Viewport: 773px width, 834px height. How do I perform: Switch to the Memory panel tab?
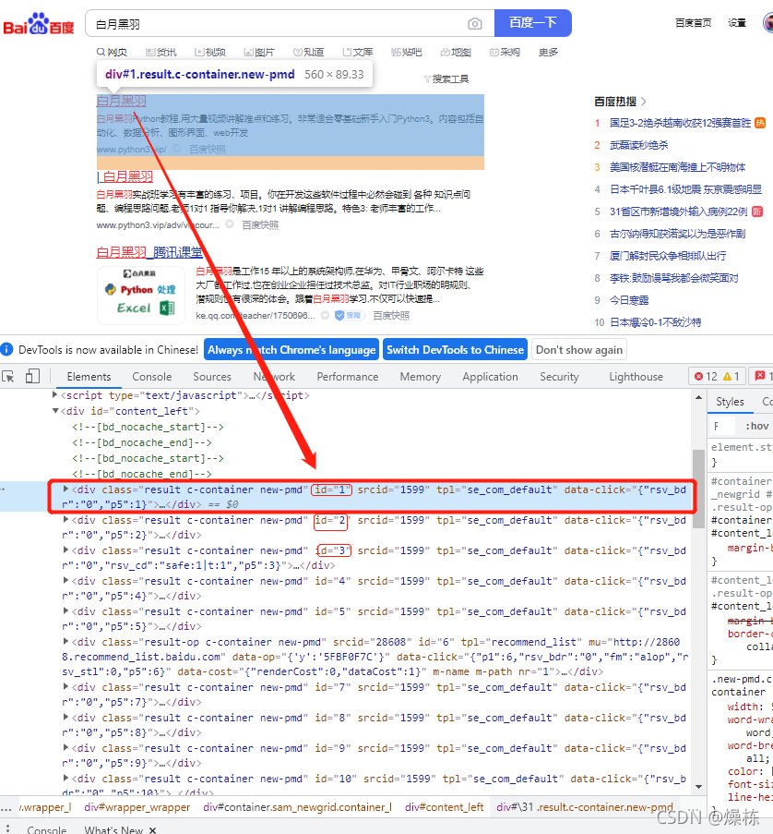421,377
